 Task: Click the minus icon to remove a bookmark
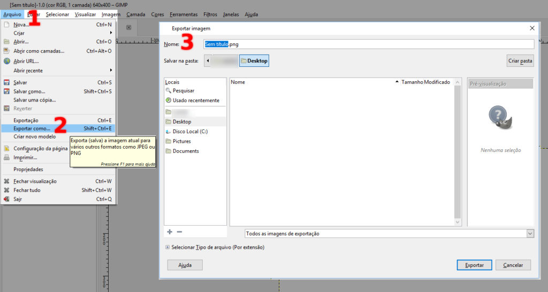tap(179, 232)
